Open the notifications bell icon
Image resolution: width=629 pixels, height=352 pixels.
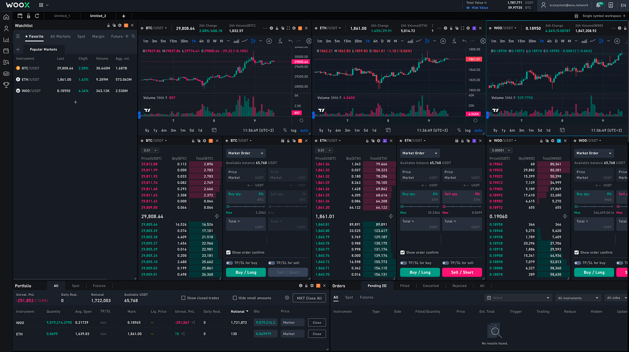click(x=598, y=5)
